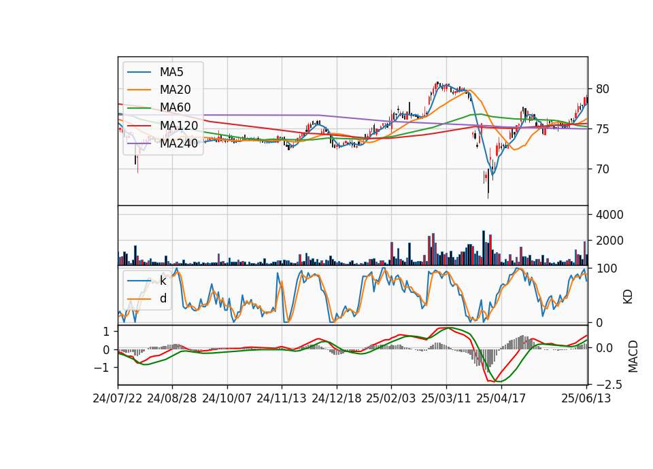Click the volume axis value 2000

coord(609,241)
